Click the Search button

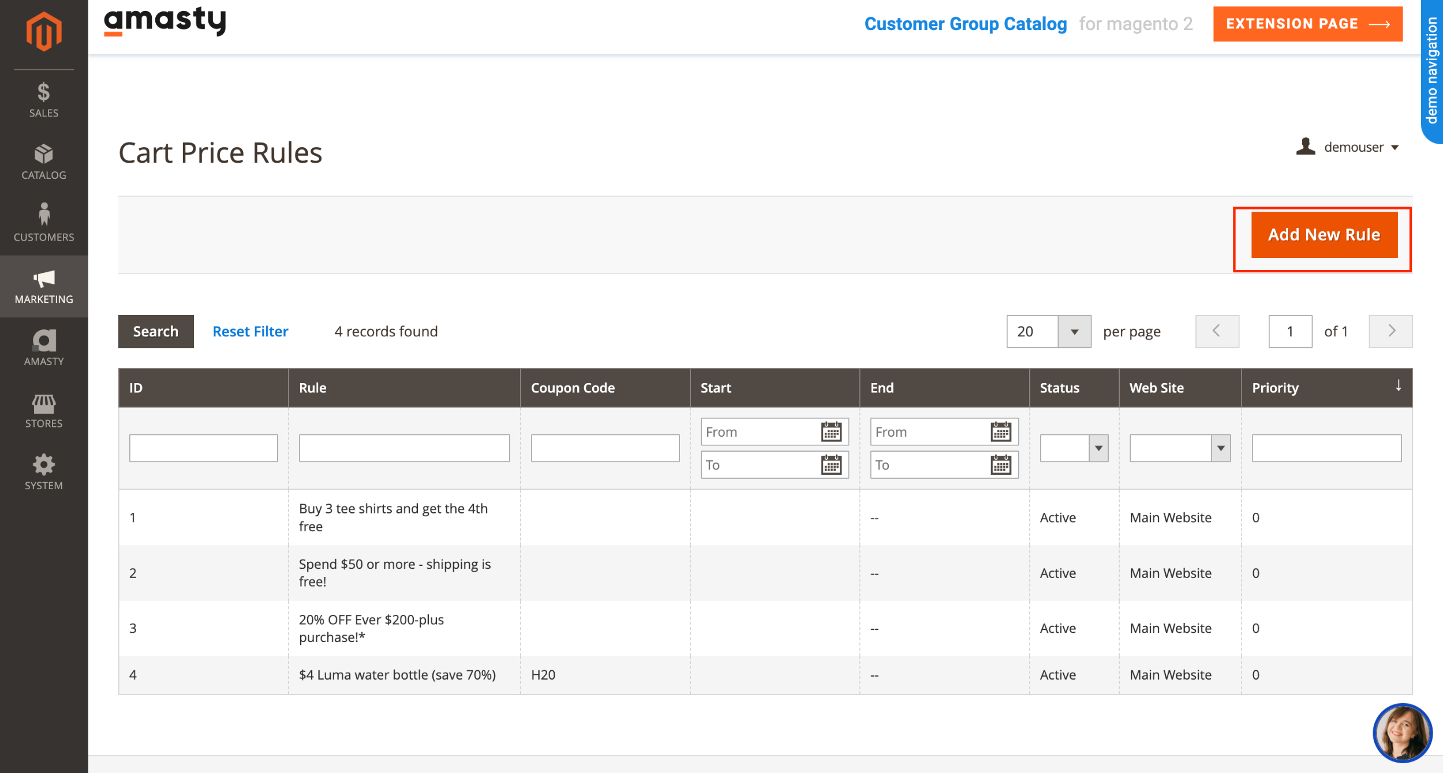click(x=155, y=331)
